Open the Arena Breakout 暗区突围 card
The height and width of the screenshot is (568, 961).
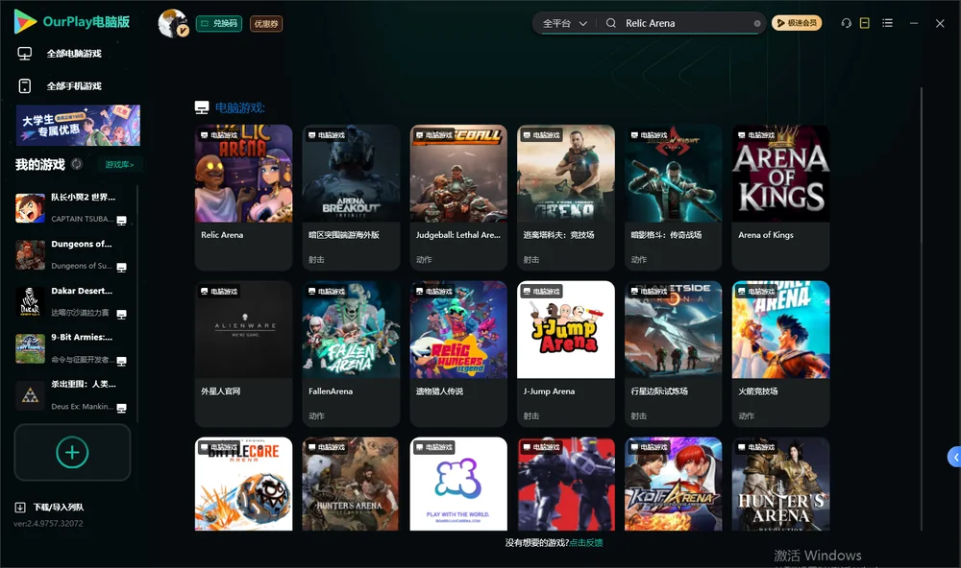pos(351,198)
